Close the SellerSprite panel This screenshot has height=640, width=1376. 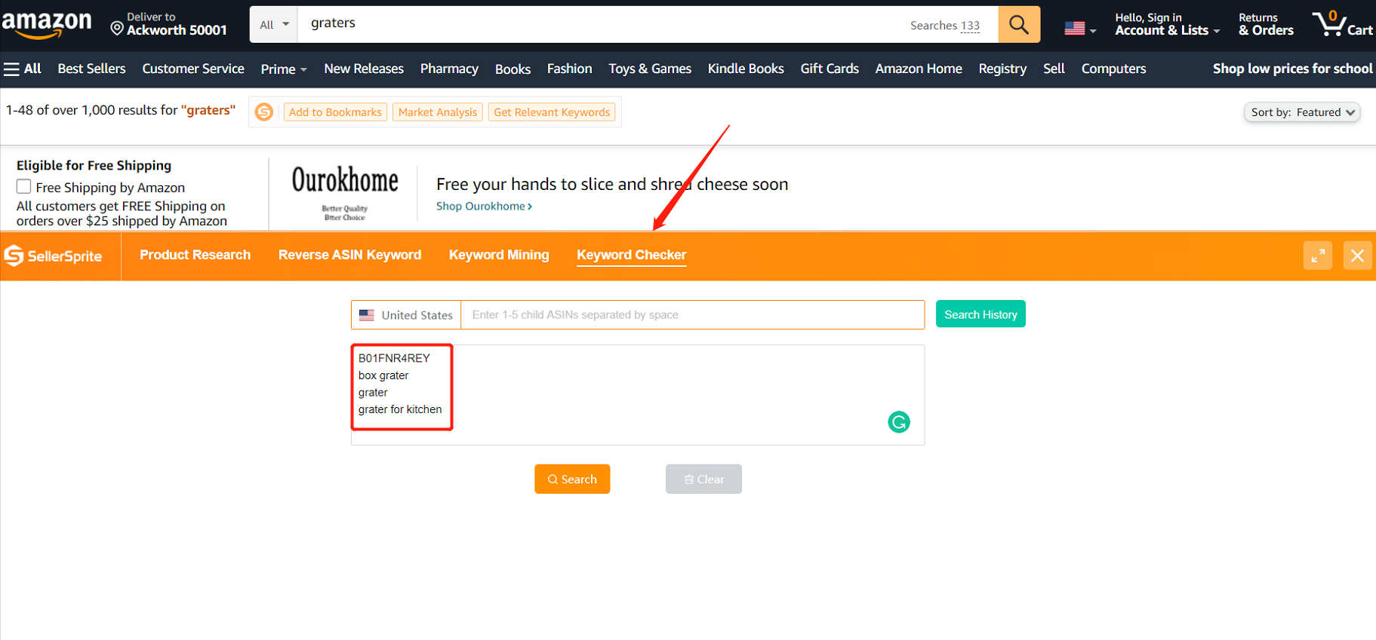point(1357,256)
